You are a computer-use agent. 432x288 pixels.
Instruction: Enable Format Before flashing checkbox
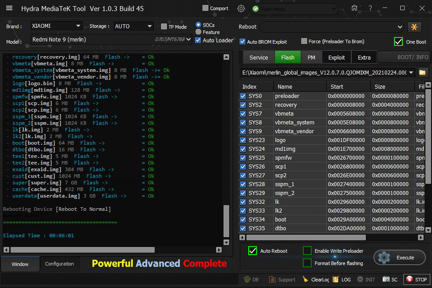click(x=307, y=263)
